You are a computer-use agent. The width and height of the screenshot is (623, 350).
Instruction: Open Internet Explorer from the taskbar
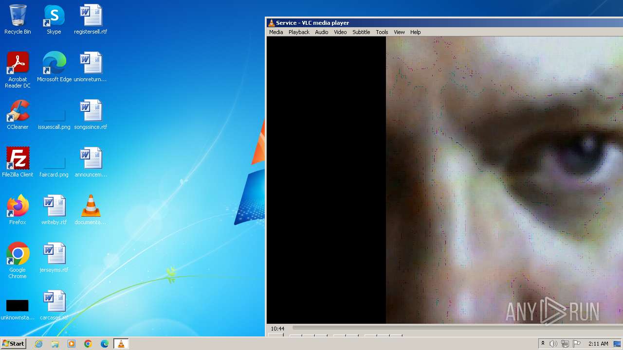pyautogui.click(x=38, y=344)
